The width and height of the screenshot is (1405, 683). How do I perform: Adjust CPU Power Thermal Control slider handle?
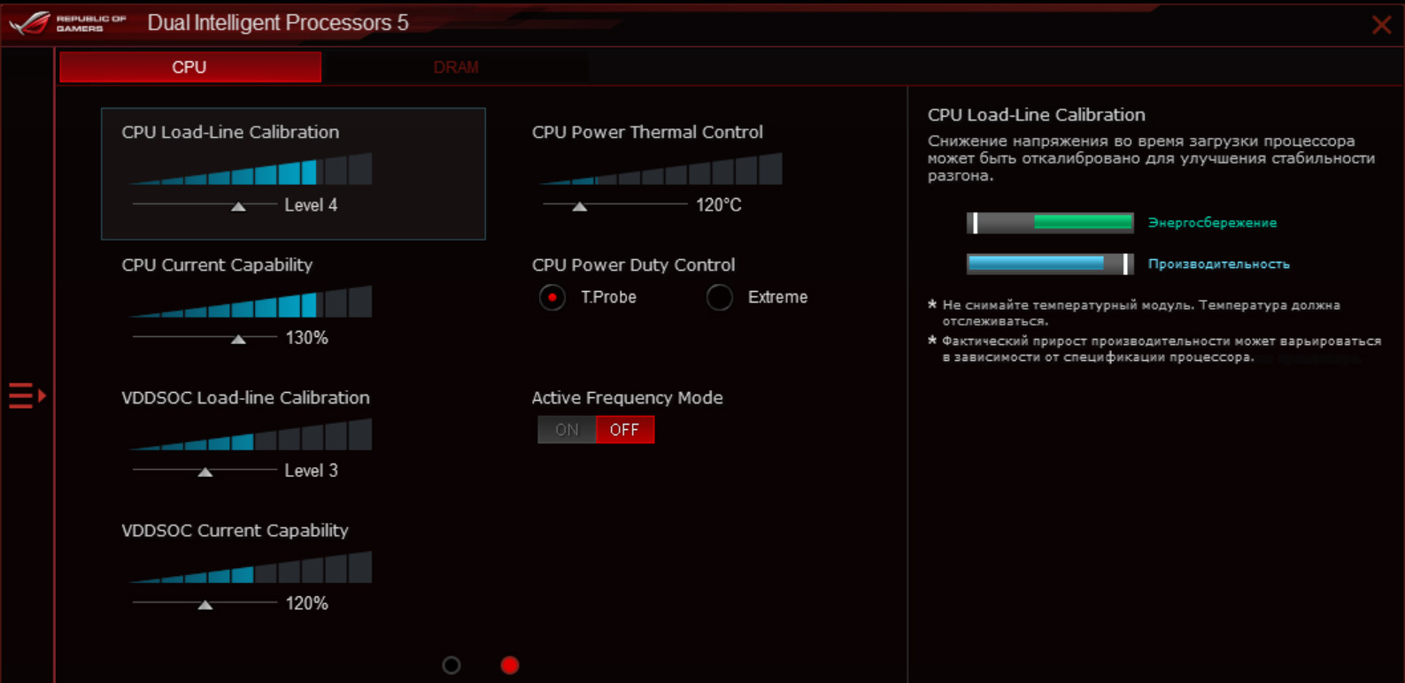580,206
